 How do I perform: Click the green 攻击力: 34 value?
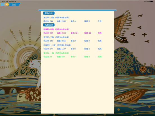[x=48, y=57]
